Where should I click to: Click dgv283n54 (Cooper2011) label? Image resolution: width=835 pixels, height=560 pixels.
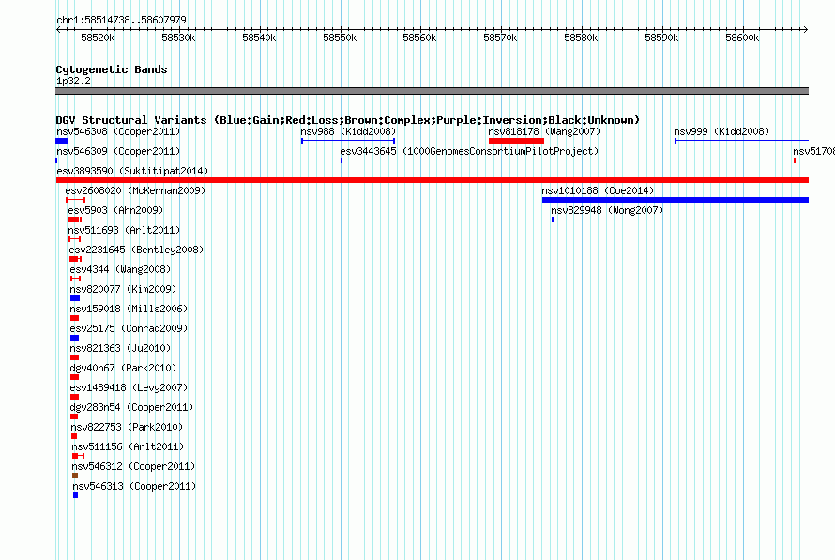131,407
